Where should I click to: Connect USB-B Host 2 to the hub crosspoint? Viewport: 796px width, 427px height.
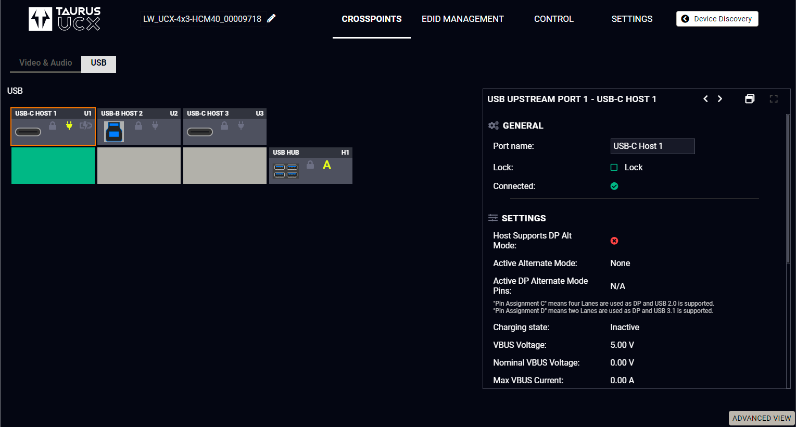(x=139, y=166)
